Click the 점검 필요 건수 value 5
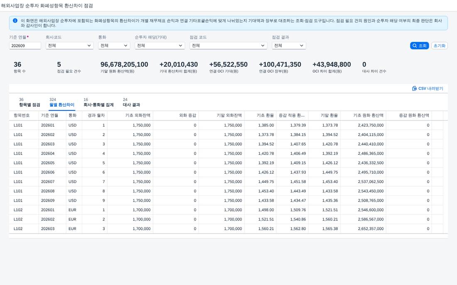 [59, 65]
